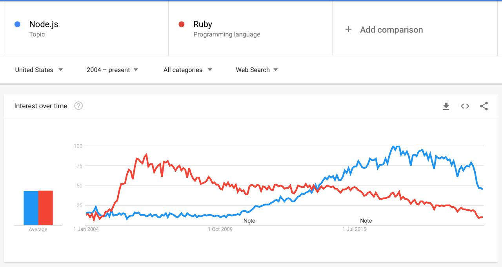
Task: Click the Interest over time heading
Action: tap(41, 106)
